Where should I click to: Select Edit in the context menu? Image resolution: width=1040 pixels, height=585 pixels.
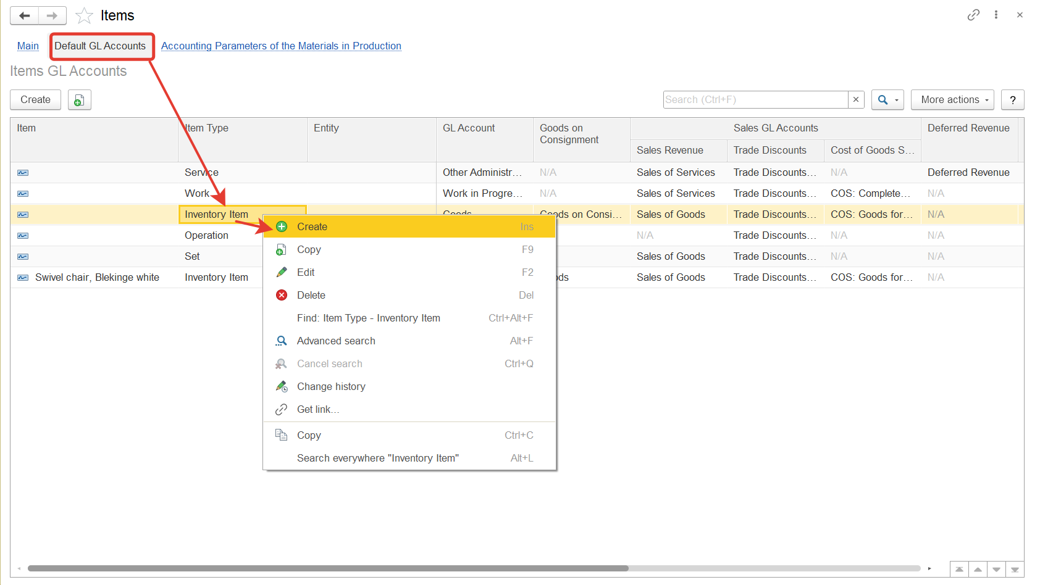click(409, 272)
